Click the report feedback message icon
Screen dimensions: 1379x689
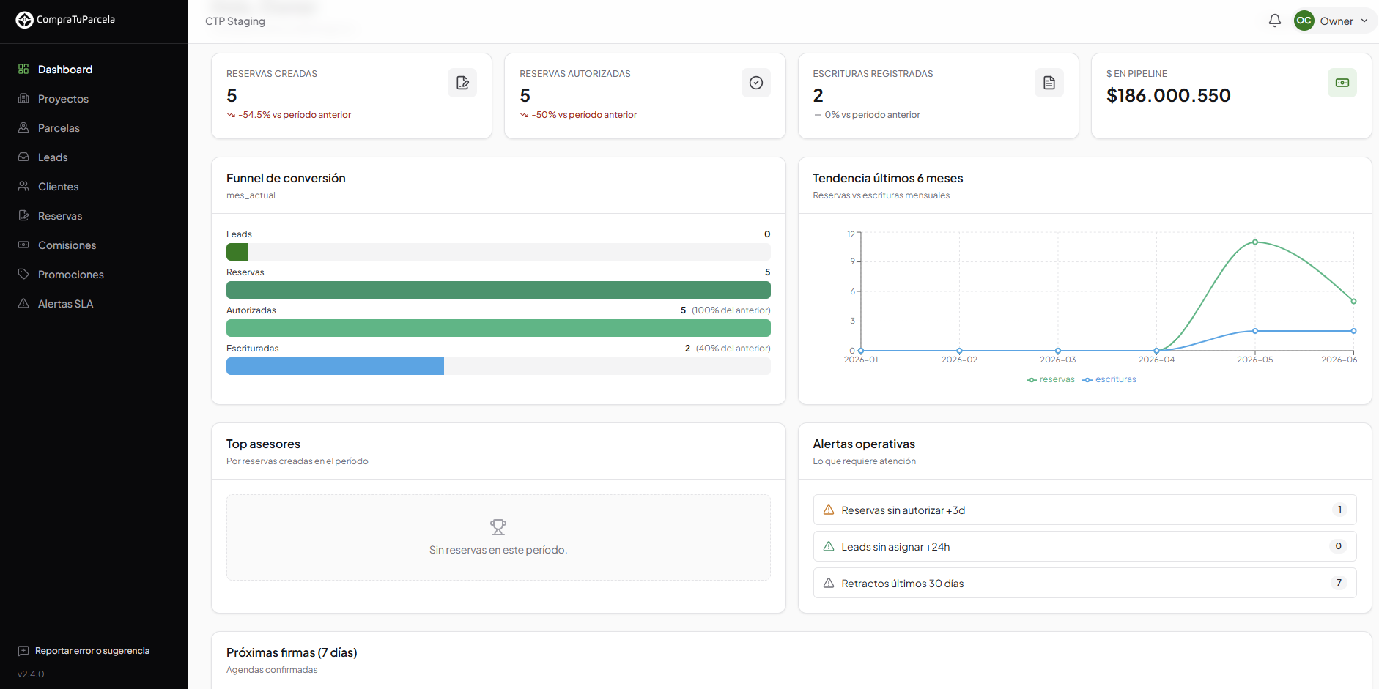[x=23, y=651]
